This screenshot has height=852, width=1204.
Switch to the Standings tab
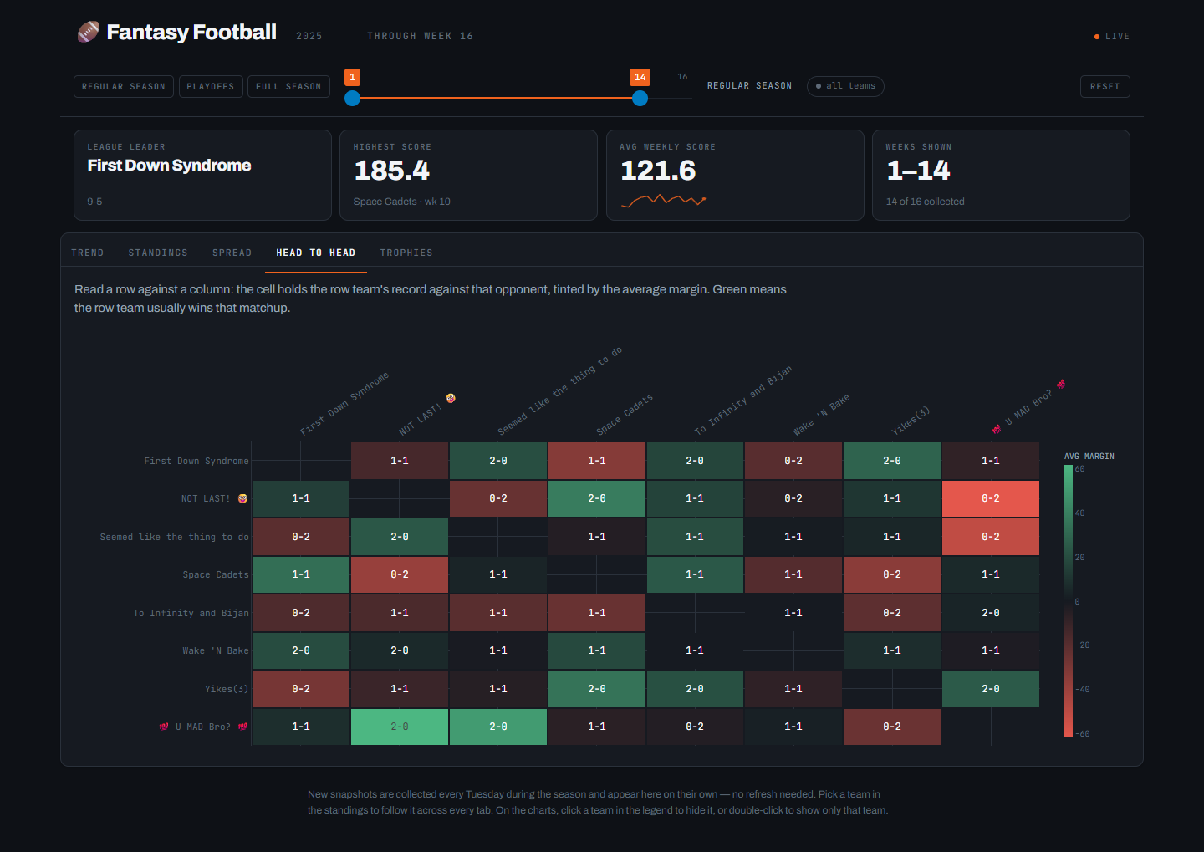point(158,253)
